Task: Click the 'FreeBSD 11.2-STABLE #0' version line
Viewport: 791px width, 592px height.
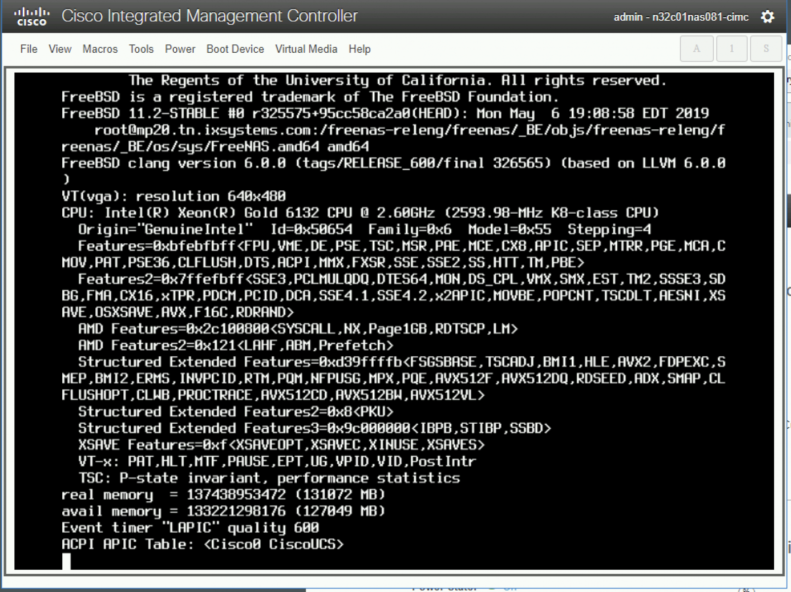Action: pyautogui.click(x=385, y=113)
